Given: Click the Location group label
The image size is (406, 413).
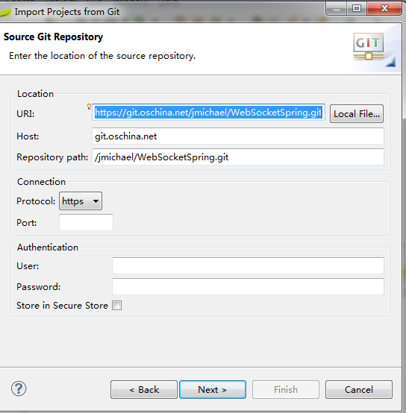Looking at the screenshot, I should point(35,94).
